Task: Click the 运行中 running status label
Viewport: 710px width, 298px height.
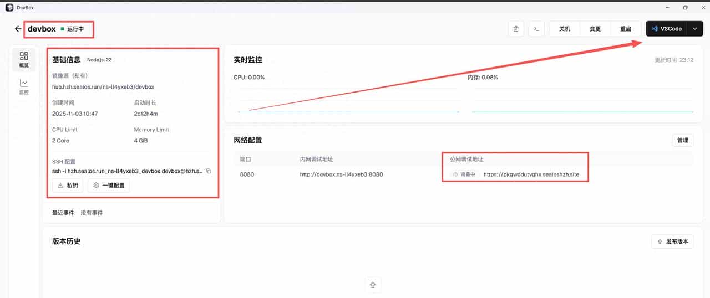Action: pos(75,29)
